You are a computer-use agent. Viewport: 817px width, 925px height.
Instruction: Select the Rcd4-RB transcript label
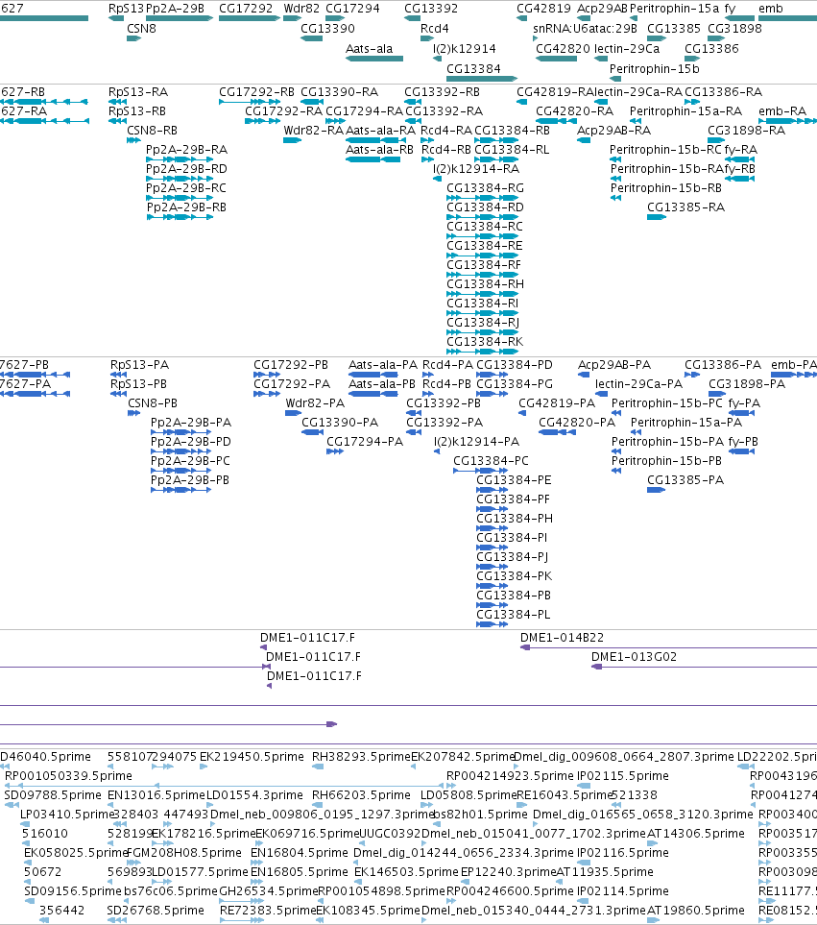[446, 150]
